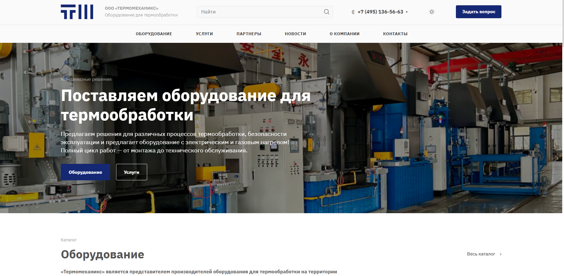
Task: Click the outlined Услуги banner button
Action: click(x=131, y=172)
